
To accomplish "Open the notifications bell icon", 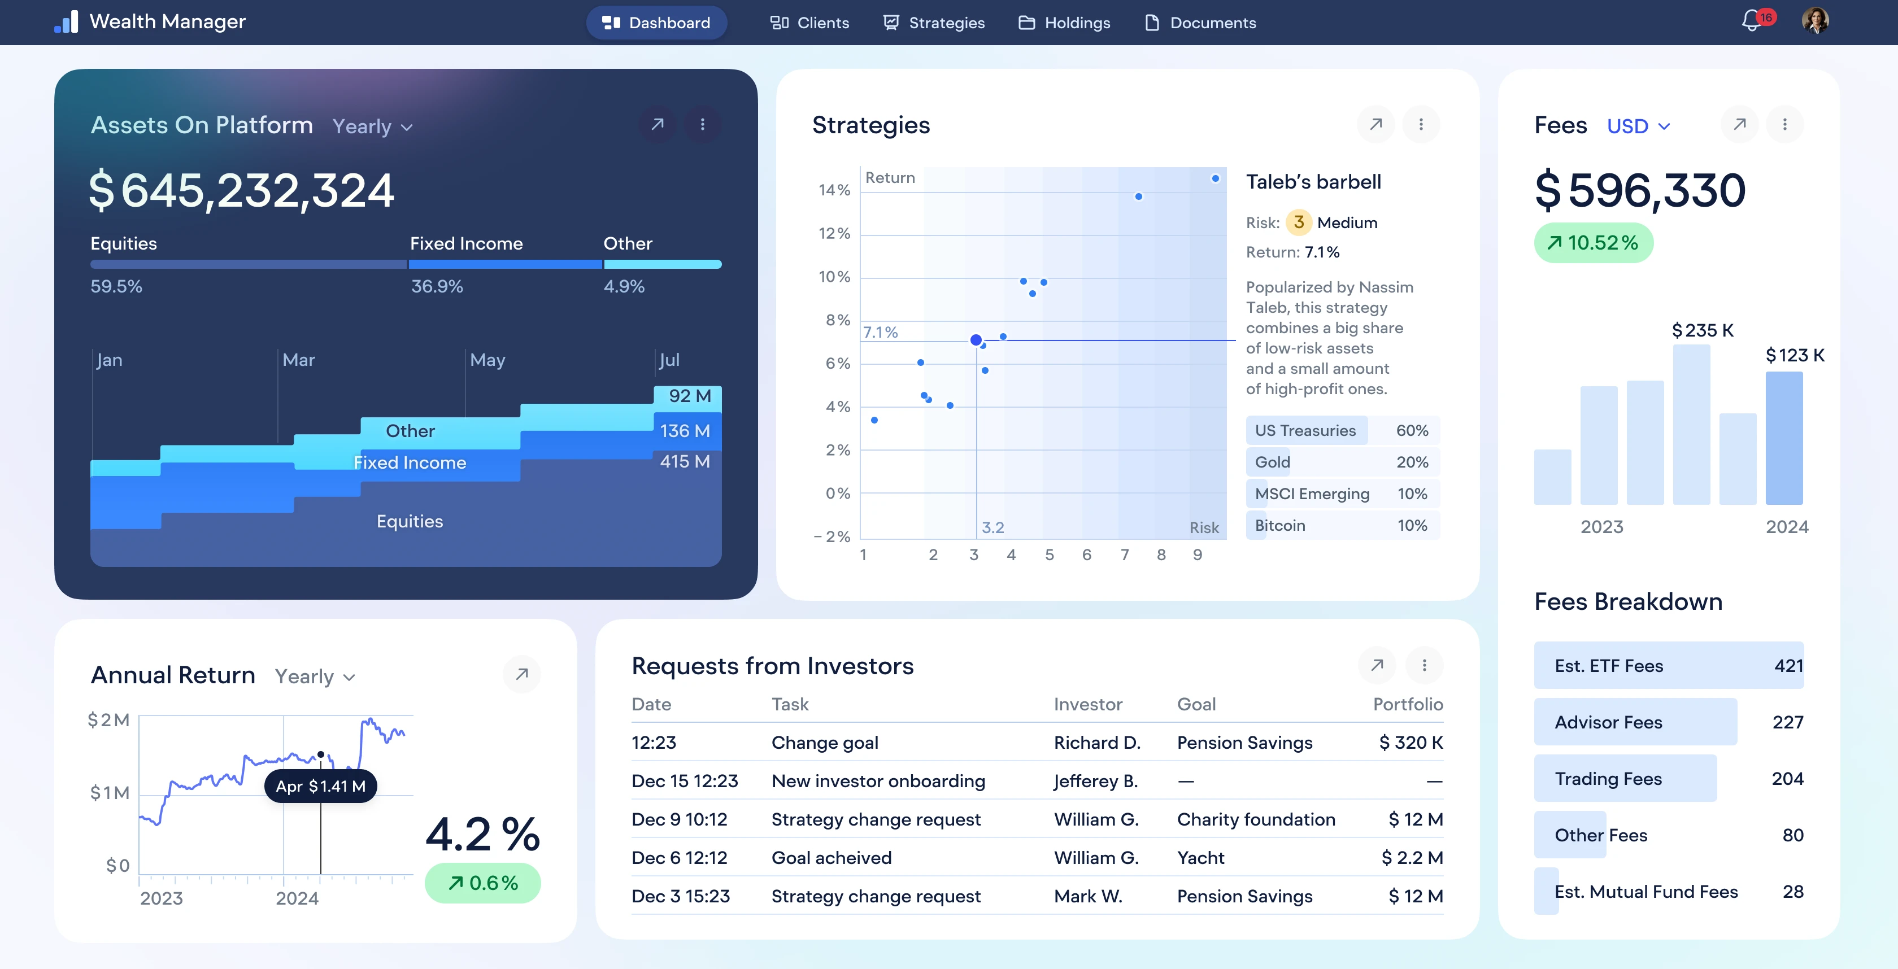I will (x=1752, y=21).
